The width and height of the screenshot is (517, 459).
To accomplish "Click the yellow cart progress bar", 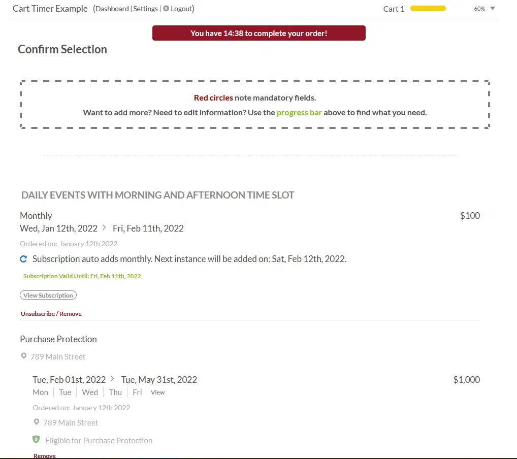I will coord(428,9).
